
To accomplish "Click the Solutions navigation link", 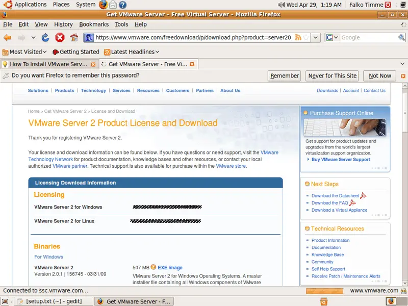I will [x=38, y=91].
